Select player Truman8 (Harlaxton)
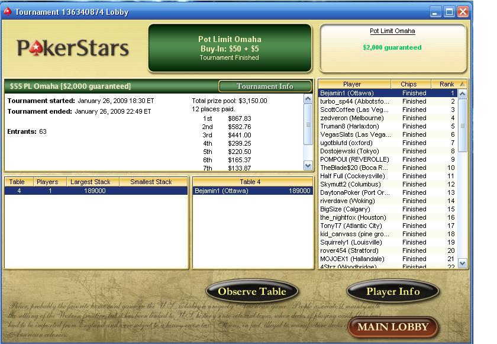497x344 pixels. (388, 126)
